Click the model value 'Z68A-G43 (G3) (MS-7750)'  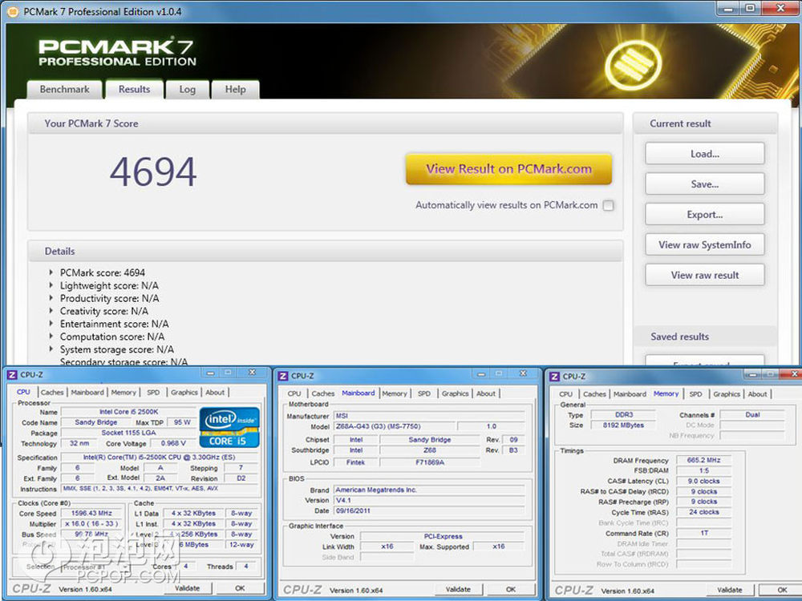coord(378,426)
